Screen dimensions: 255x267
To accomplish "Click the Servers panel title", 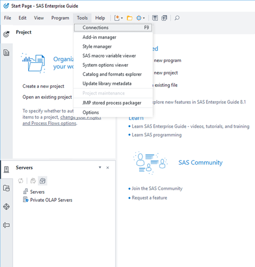I will pyautogui.click(x=24, y=167).
